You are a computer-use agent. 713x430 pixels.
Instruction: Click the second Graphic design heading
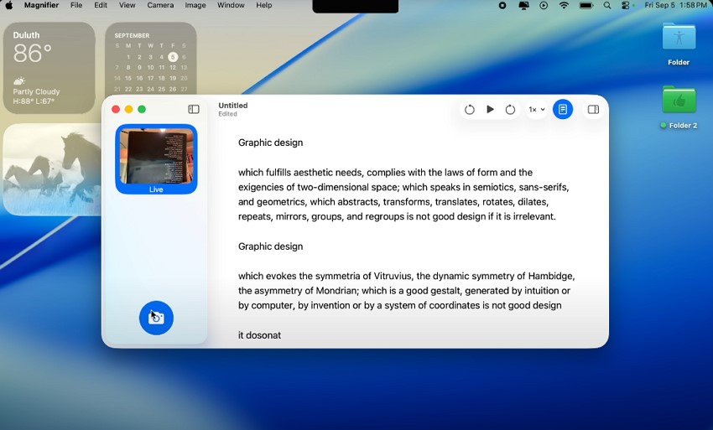coord(271,246)
